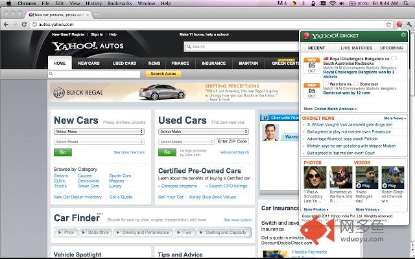Close the New car pictures tab

tap(88, 15)
